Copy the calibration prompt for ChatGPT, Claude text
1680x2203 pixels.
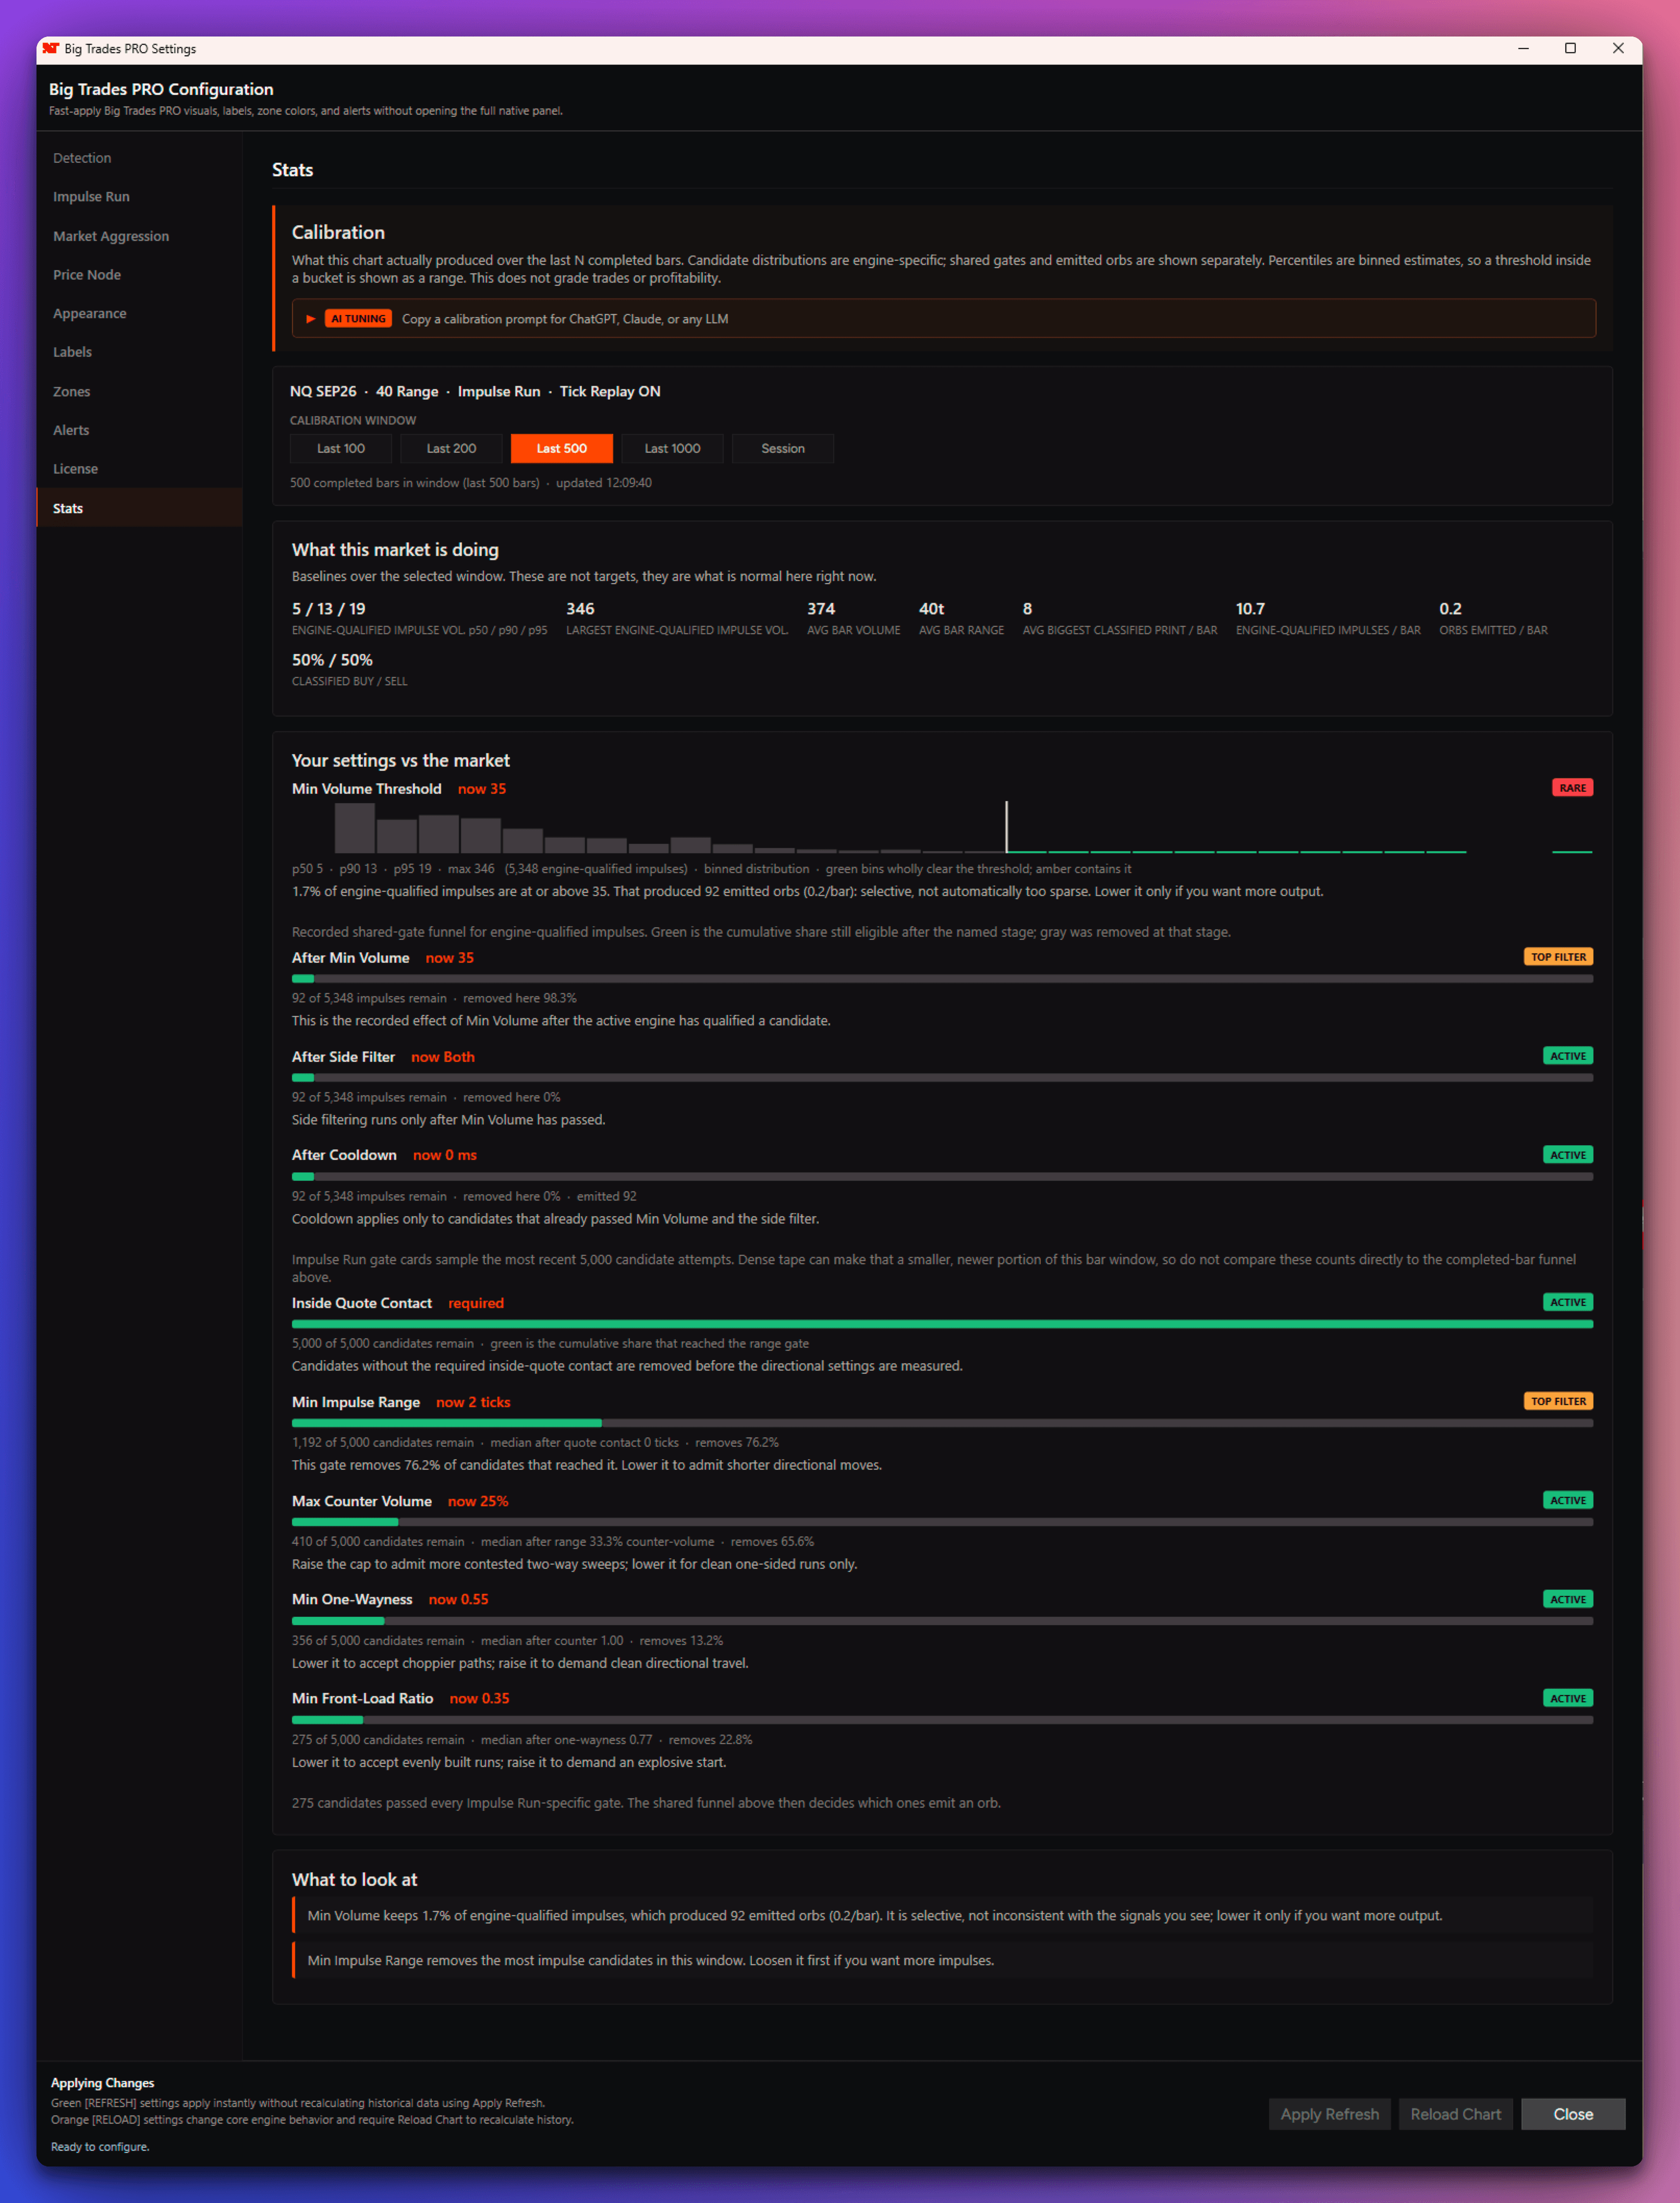565,319
